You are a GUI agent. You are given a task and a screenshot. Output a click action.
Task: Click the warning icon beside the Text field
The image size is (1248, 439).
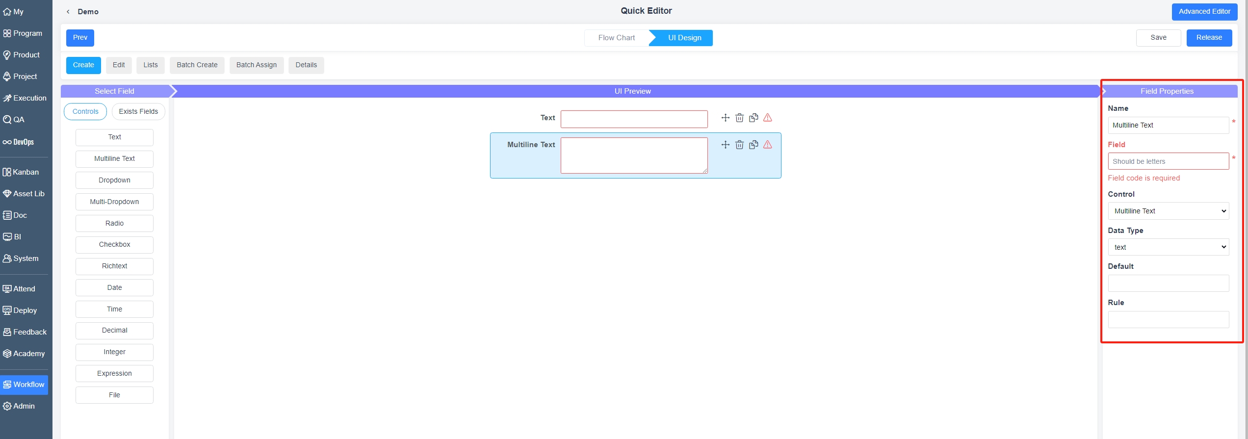coord(768,118)
